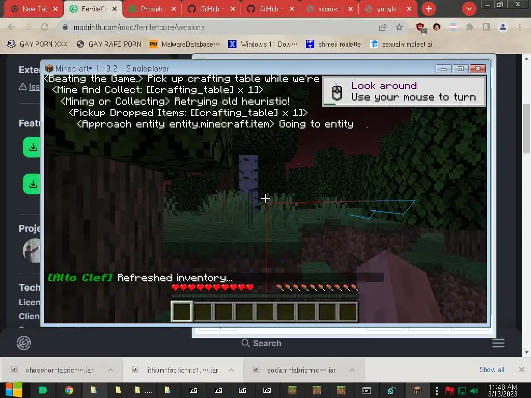Image resolution: width=531 pixels, height=398 pixels.
Task: Go back using the browser back arrow
Action: click(x=11, y=27)
